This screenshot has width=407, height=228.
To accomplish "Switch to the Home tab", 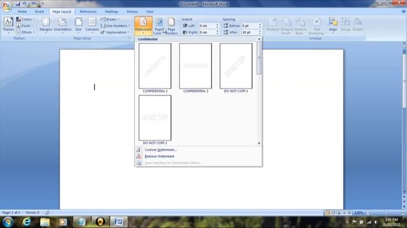I will coord(22,11).
